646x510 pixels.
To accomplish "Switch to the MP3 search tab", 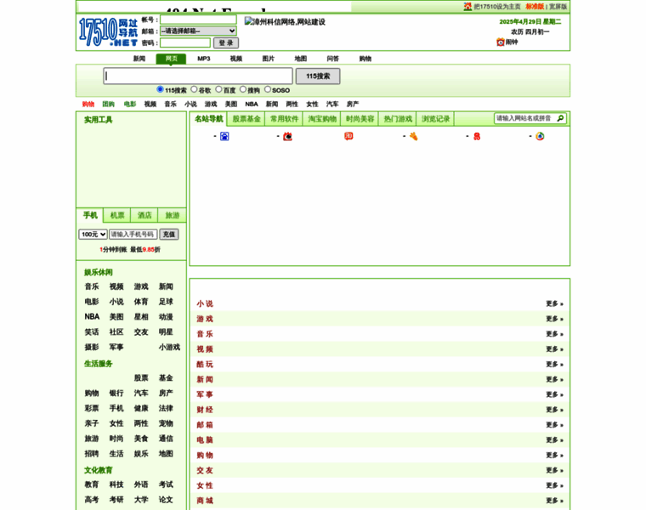I will (203, 59).
